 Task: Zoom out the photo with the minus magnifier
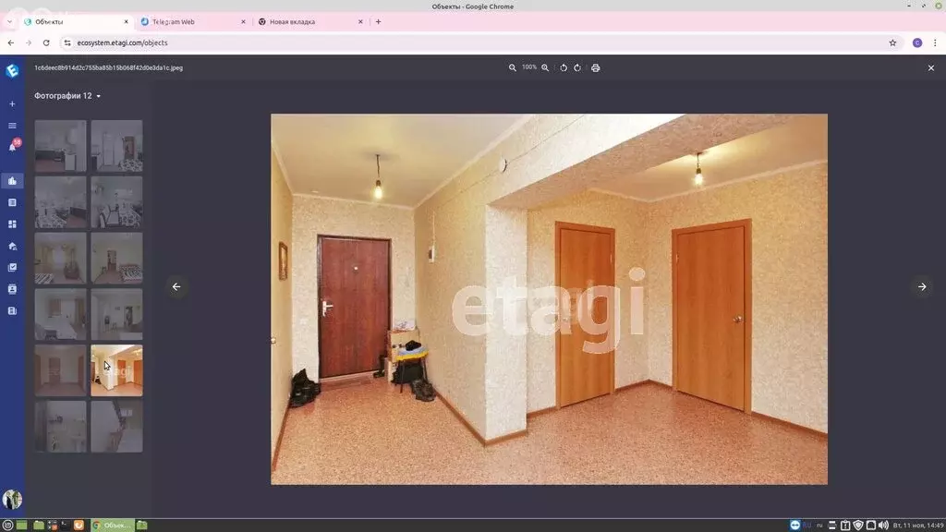513,67
